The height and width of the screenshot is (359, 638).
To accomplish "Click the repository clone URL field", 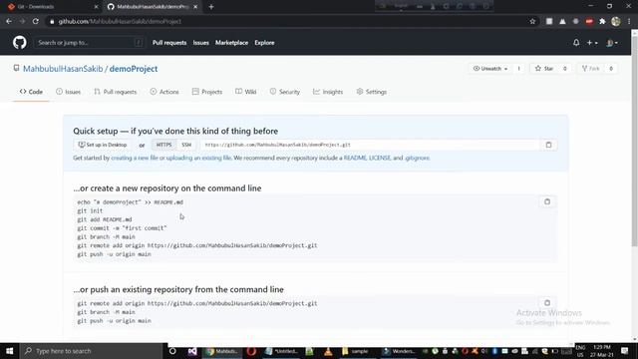I will point(370,145).
